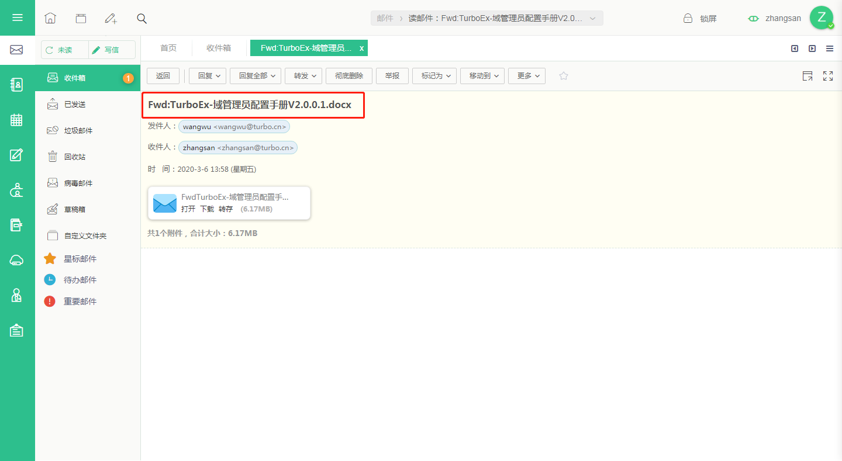The image size is (842, 461).
Task: Click the 未读 unread button
Action: [65, 50]
